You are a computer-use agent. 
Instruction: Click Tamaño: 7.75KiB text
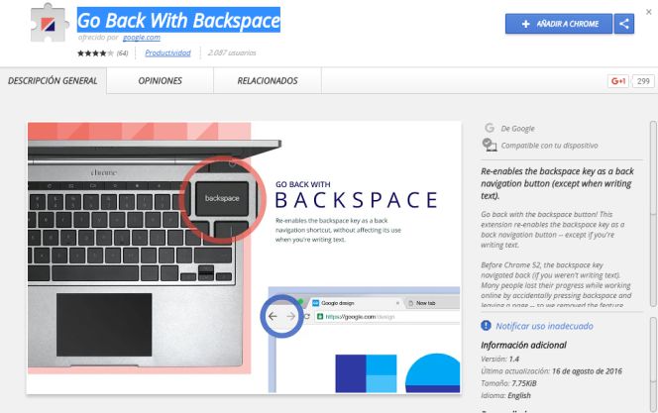click(x=508, y=383)
